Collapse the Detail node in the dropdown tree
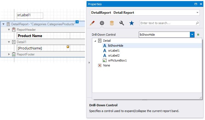This screenshot has height=120, width=205. 95,41
